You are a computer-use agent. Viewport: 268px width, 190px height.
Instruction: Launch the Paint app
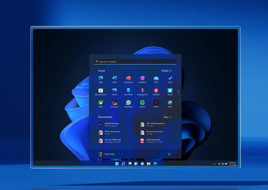click(x=170, y=104)
